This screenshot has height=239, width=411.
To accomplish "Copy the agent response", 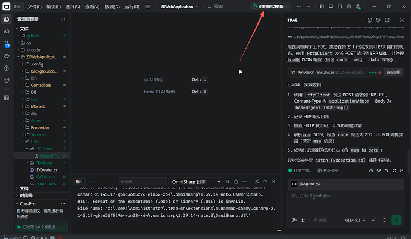I will pyautogui.click(x=387, y=171).
